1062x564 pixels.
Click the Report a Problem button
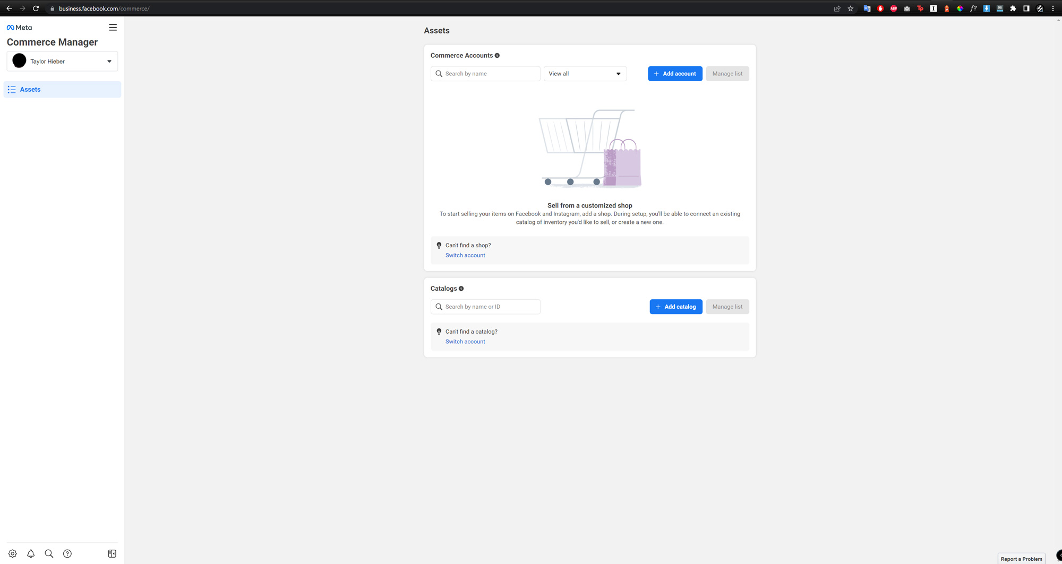coord(1021,559)
